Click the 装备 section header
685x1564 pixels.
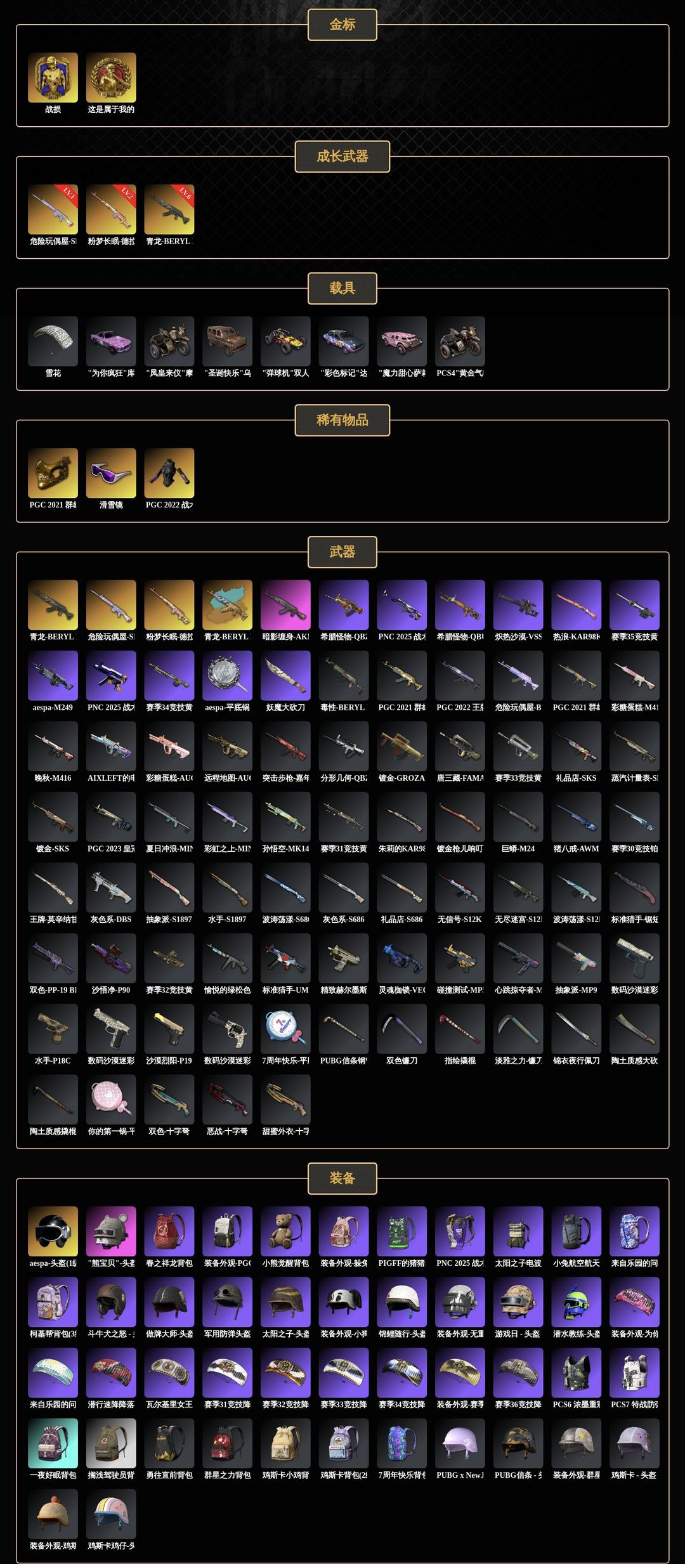point(342,1178)
